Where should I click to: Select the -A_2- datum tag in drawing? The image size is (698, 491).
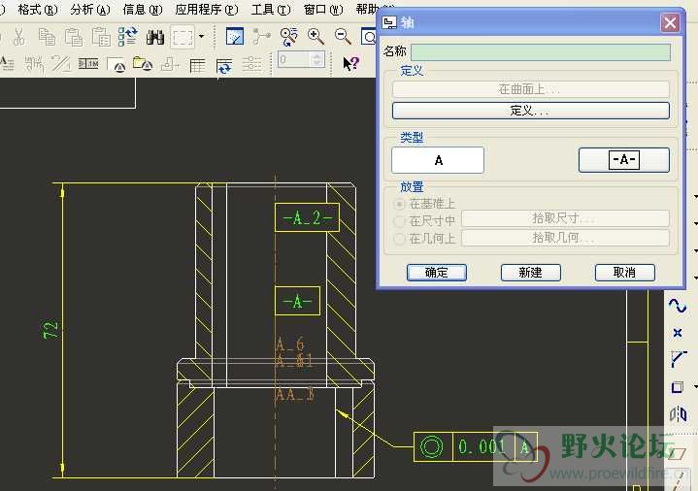307,217
